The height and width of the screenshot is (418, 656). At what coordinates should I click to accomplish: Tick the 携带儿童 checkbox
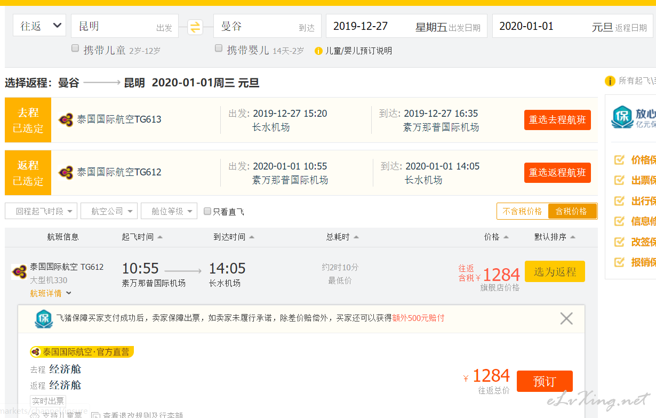click(75, 49)
